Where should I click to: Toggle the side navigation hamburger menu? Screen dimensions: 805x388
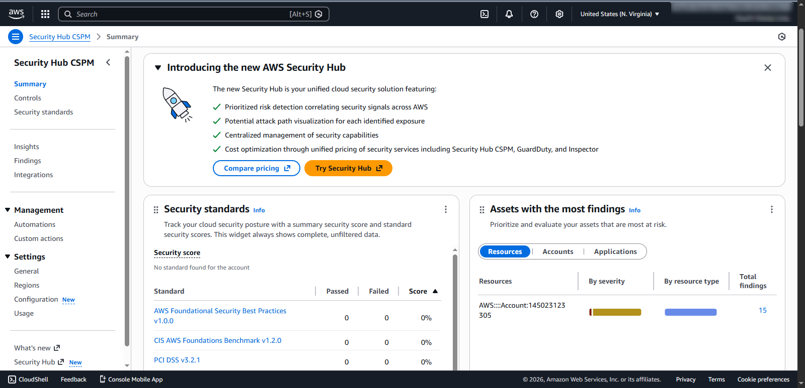(x=16, y=37)
